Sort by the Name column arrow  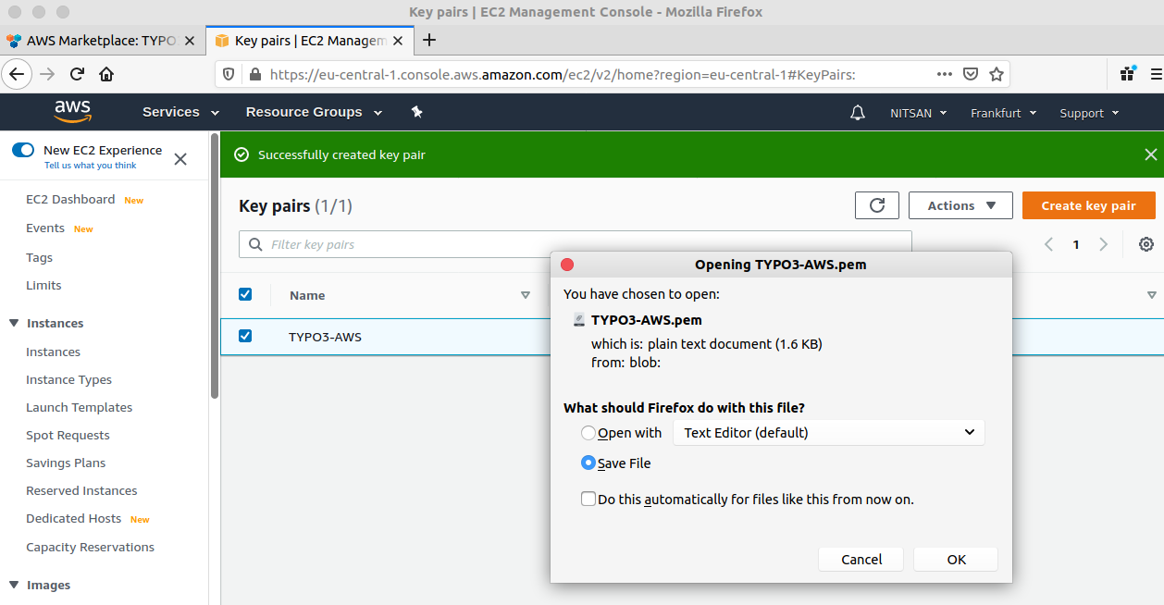(526, 295)
